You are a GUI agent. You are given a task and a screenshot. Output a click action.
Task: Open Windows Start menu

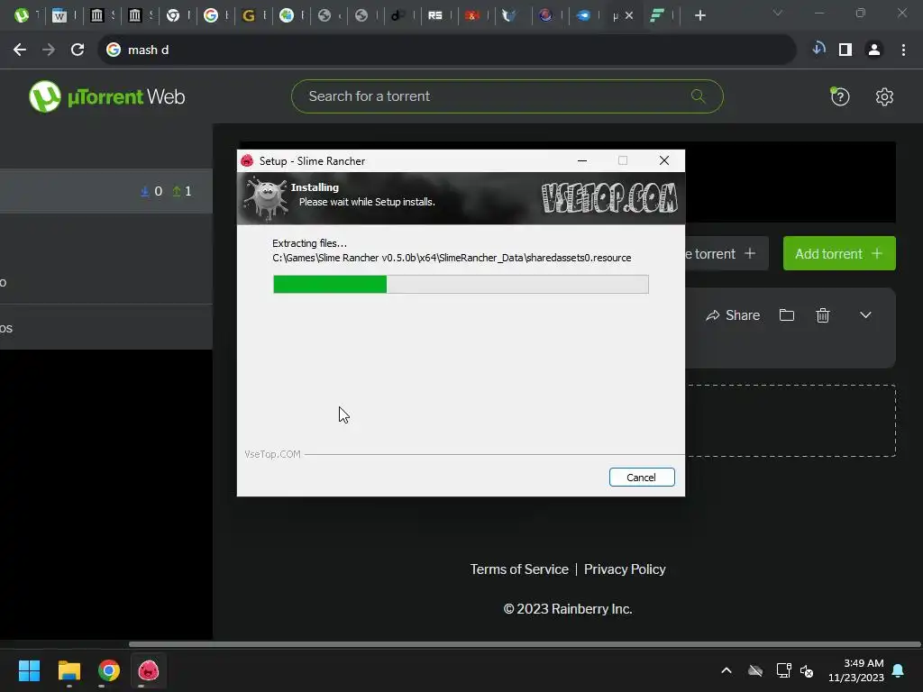pyautogui.click(x=29, y=670)
